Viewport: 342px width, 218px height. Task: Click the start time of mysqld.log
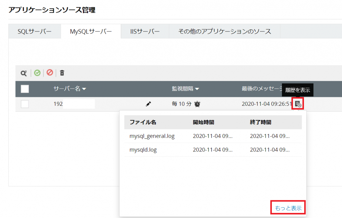(213, 150)
